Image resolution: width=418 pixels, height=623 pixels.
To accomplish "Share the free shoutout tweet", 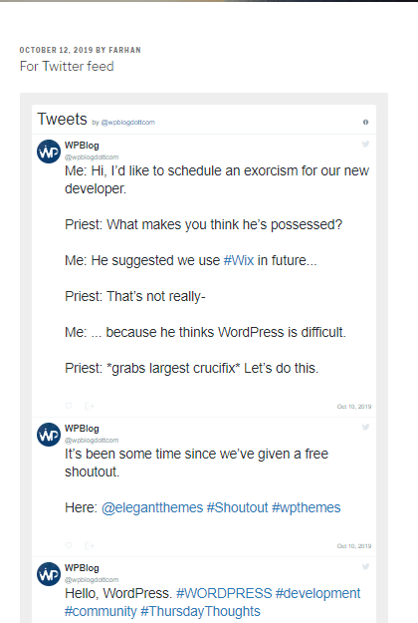I will click(x=90, y=545).
